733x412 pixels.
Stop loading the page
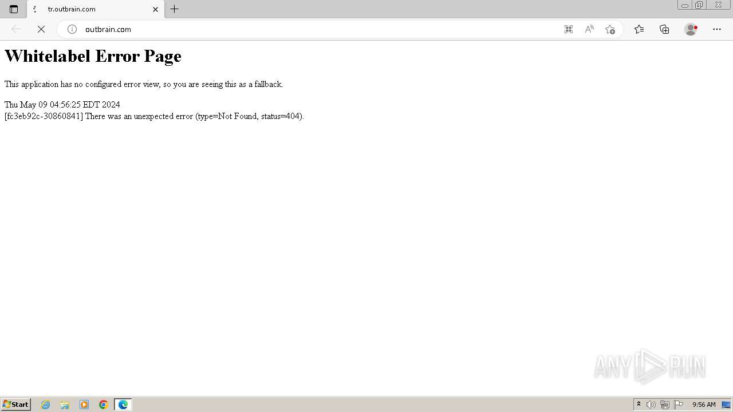pos(41,29)
